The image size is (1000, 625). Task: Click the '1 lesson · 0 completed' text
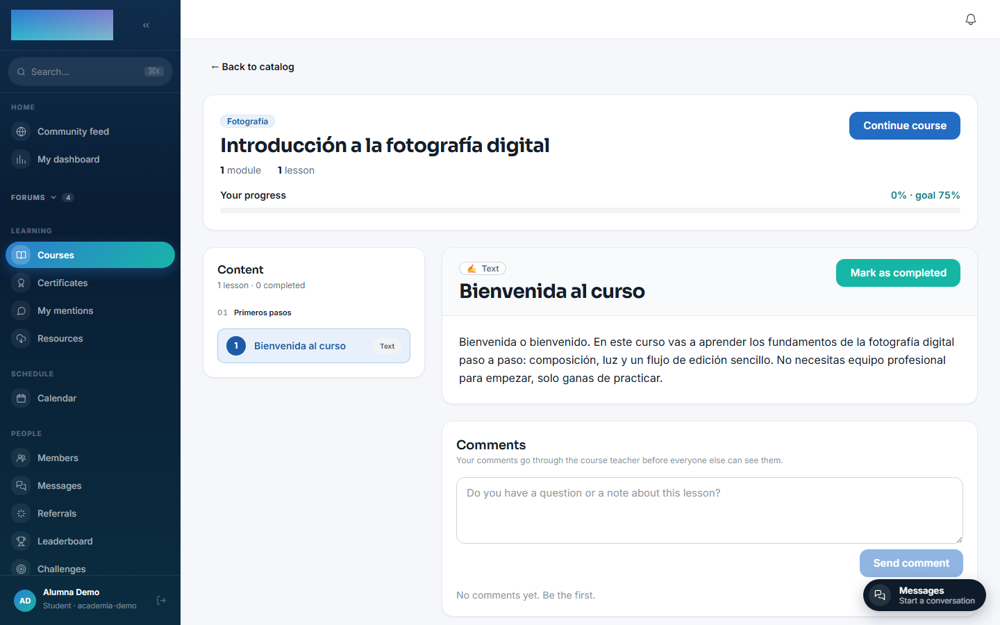pyautogui.click(x=261, y=285)
